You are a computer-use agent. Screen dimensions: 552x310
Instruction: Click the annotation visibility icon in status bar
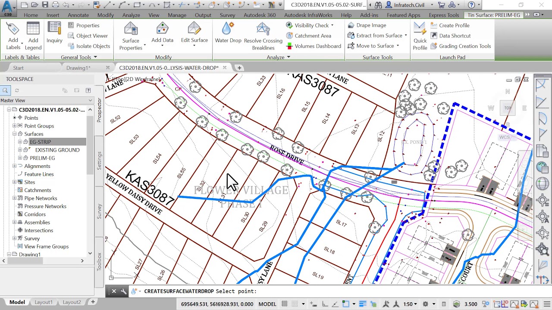pos(386,304)
